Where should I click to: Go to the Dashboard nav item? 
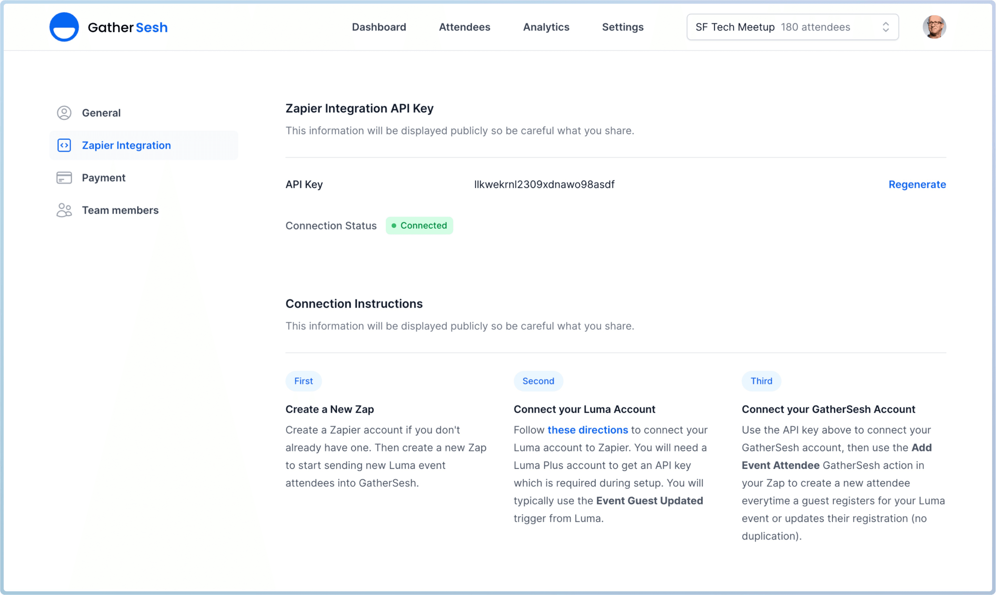[x=379, y=27]
